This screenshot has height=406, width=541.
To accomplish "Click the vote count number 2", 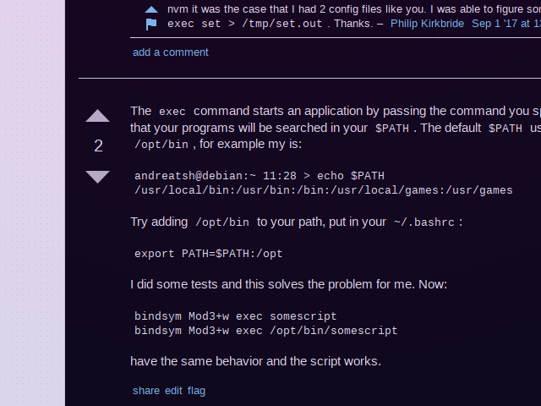I will pos(98,145).
